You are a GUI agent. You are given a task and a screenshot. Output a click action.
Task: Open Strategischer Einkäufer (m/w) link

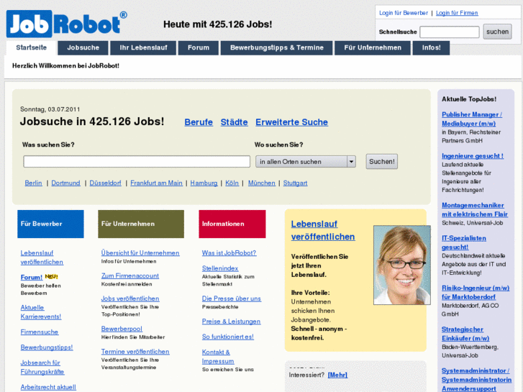click(465, 334)
